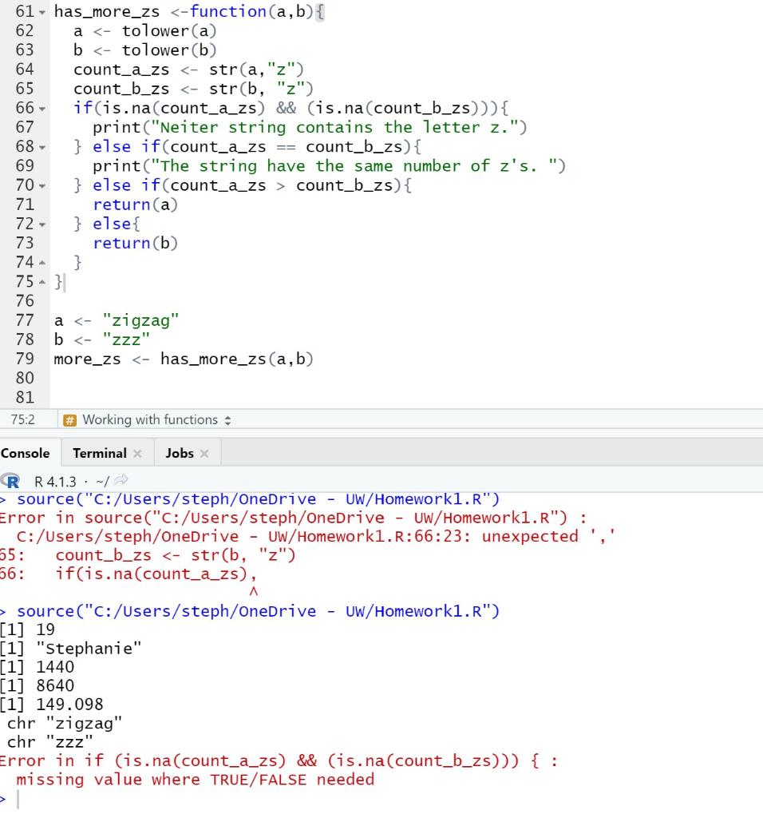Image resolution: width=763 pixels, height=818 pixels.
Task: Click on the line 'more_zs <- has_more_zs(a,b)'
Action: 184,359
